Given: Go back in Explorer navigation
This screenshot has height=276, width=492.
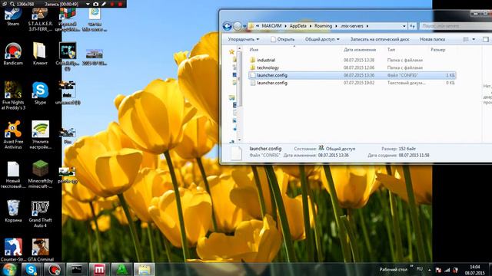Looking at the screenshot, I should [228, 26].
